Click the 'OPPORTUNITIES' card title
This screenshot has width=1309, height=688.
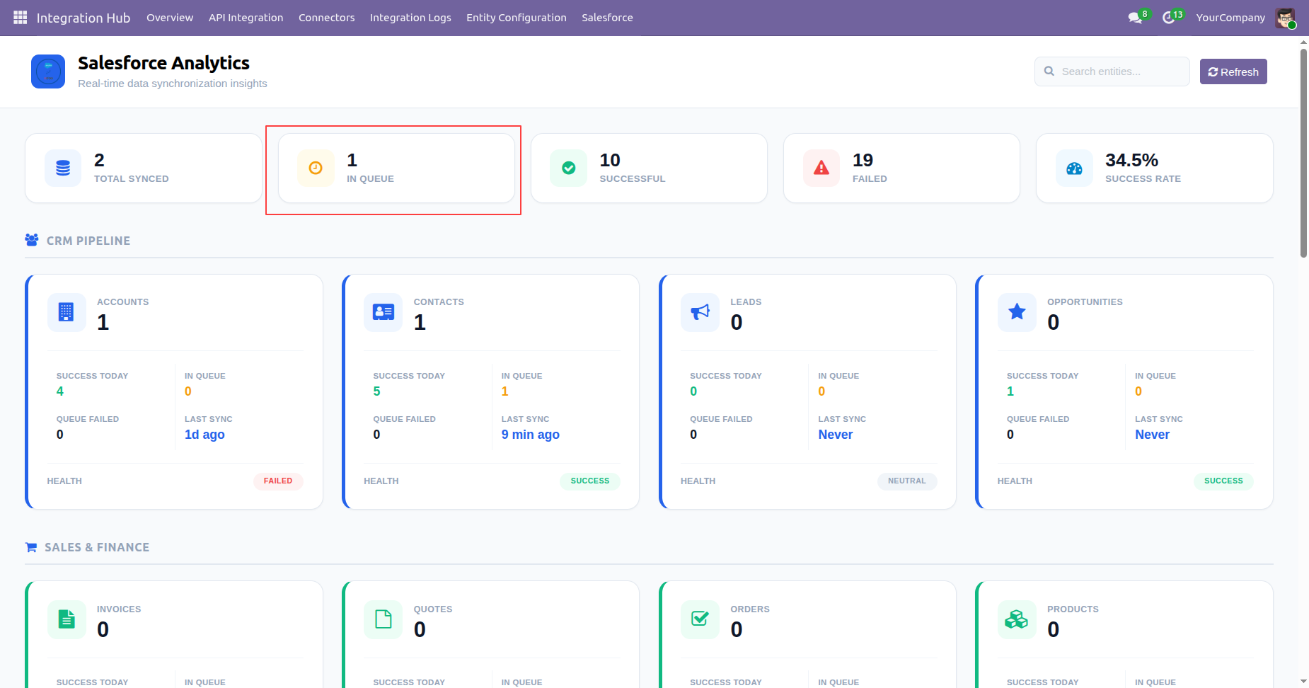[x=1085, y=302]
